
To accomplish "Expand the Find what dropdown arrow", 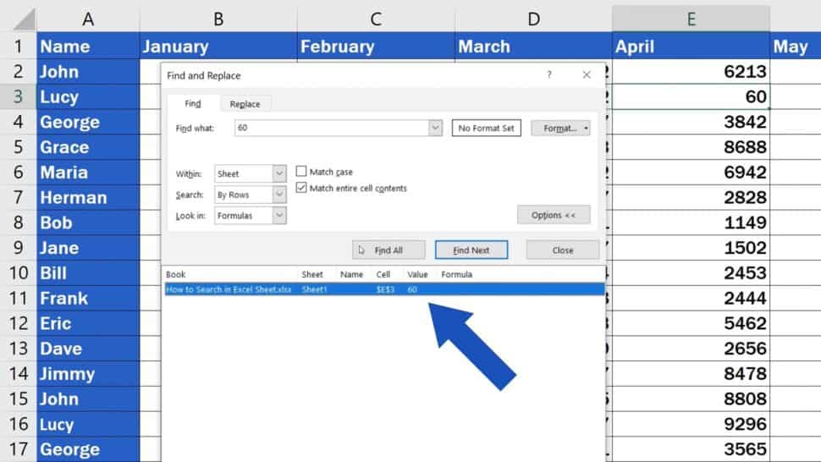I will pos(435,129).
